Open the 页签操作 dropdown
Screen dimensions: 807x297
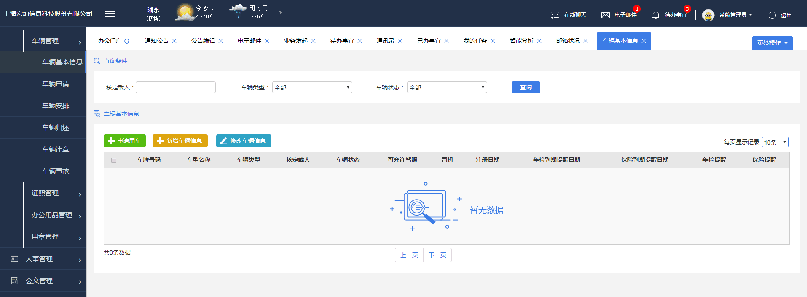(772, 43)
